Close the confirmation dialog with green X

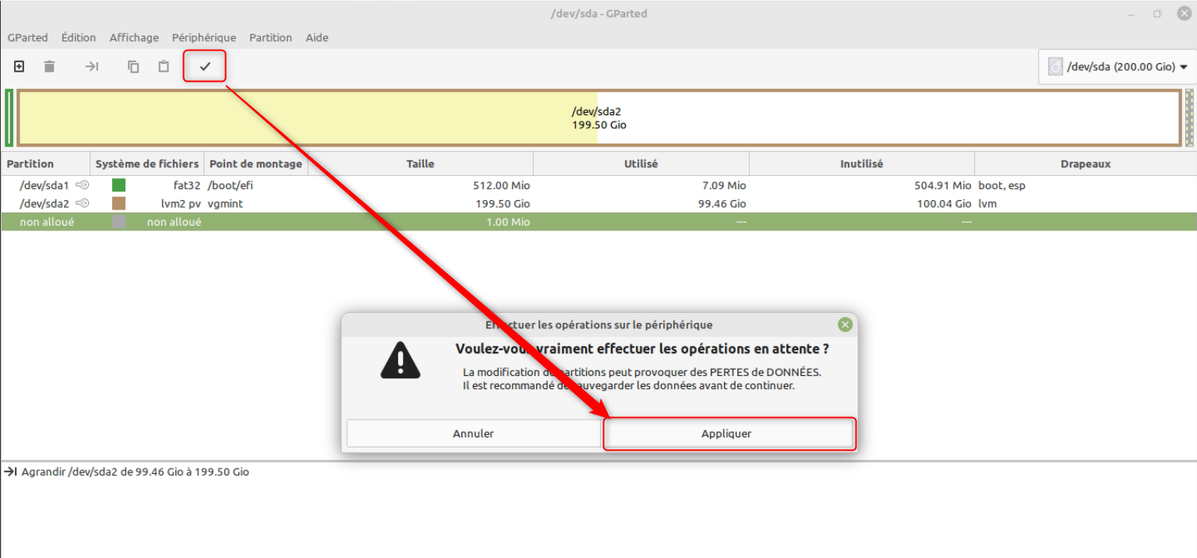[x=845, y=325]
